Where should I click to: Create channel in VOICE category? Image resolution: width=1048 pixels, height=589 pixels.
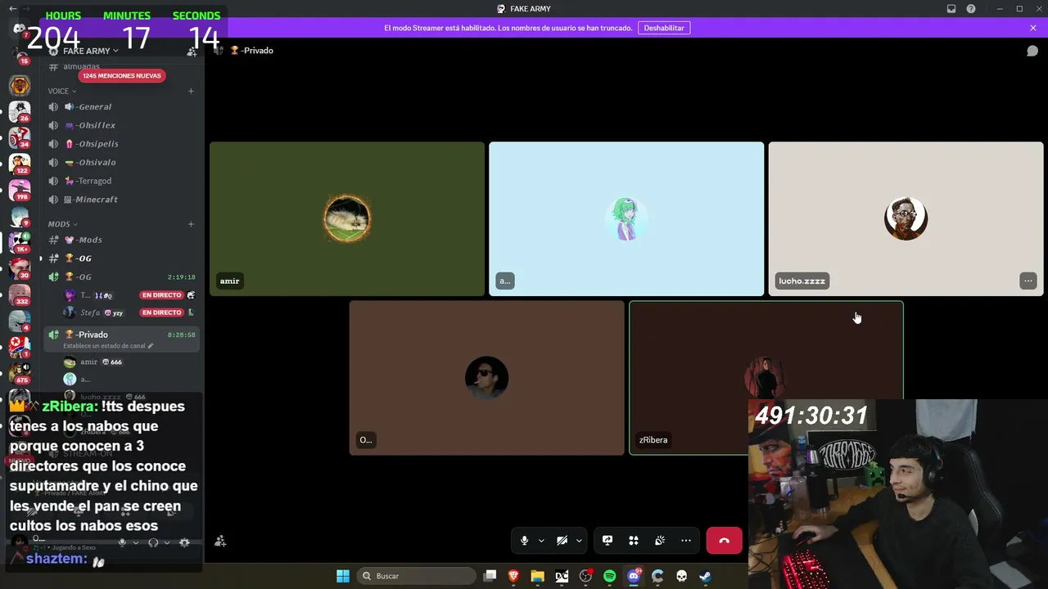[x=191, y=91]
